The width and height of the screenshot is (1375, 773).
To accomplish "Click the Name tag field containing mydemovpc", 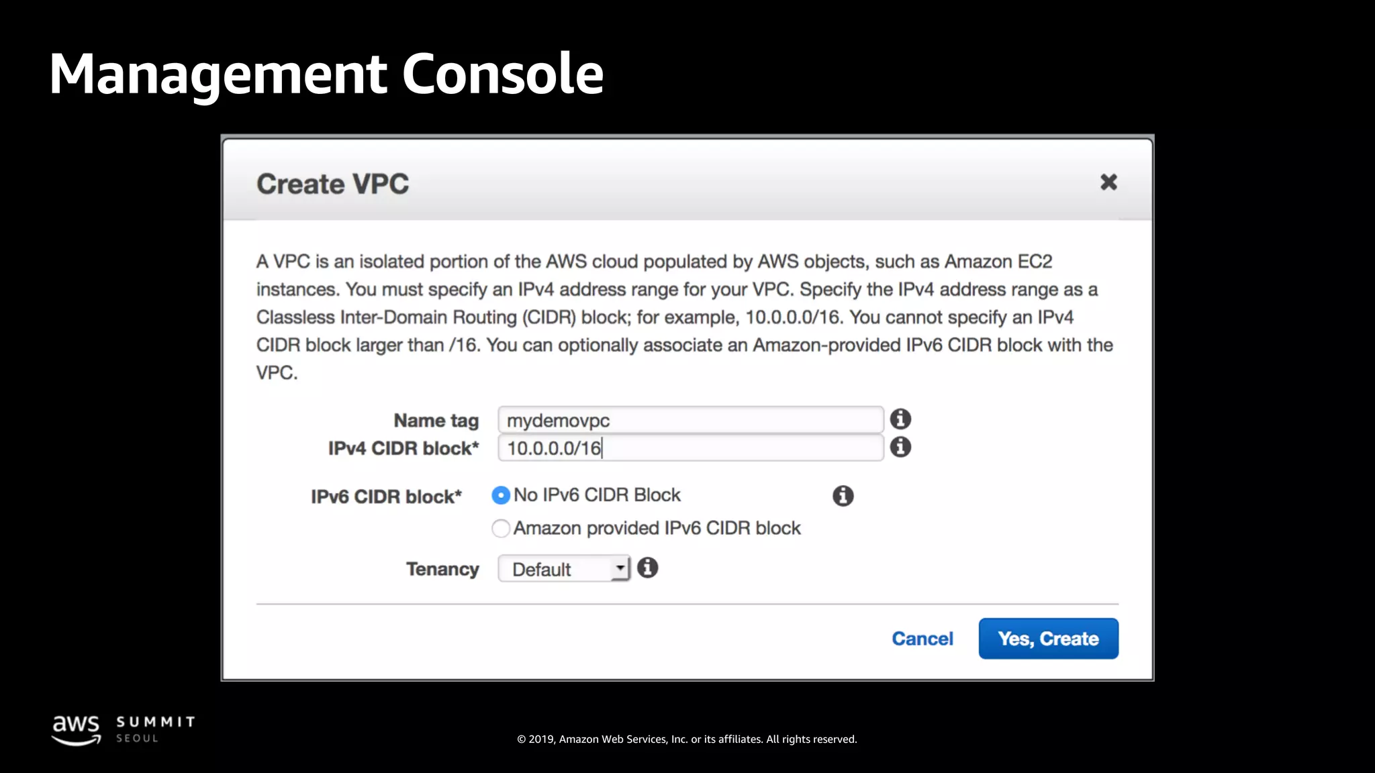I will pos(691,420).
